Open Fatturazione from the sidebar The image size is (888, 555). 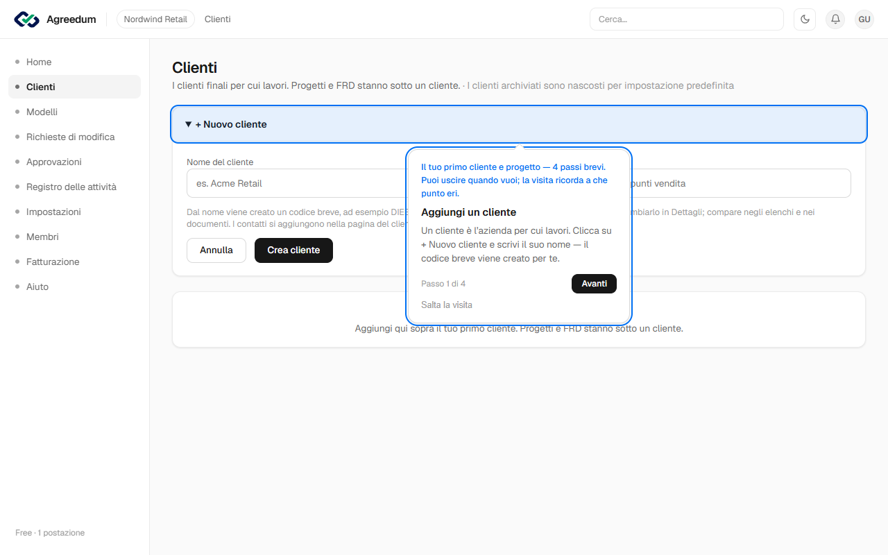74,262
